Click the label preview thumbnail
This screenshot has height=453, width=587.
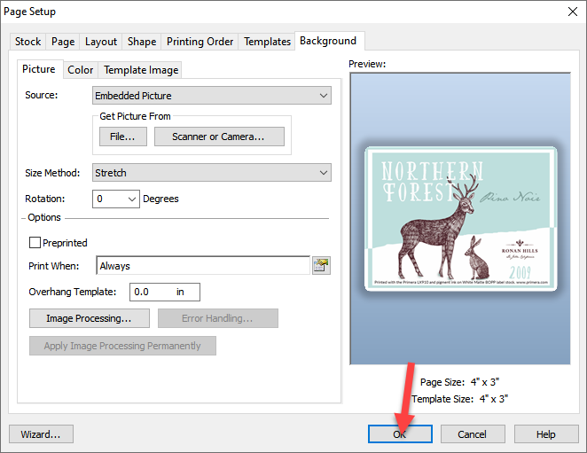[460, 219]
